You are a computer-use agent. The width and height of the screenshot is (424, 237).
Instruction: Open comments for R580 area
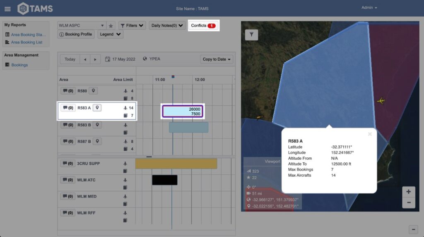click(67, 91)
